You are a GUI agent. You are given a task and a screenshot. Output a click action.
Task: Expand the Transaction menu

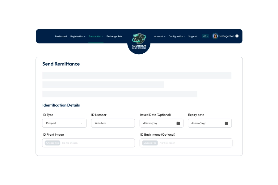96,36
